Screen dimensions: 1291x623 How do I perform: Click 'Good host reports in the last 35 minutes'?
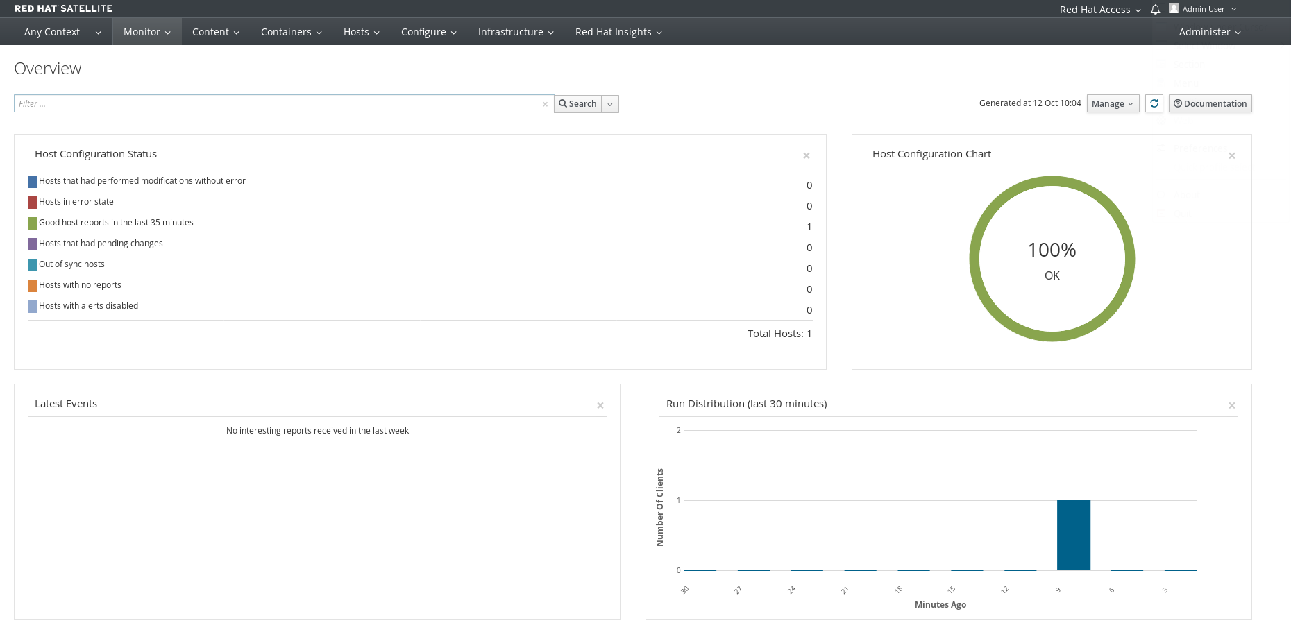(x=116, y=223)
